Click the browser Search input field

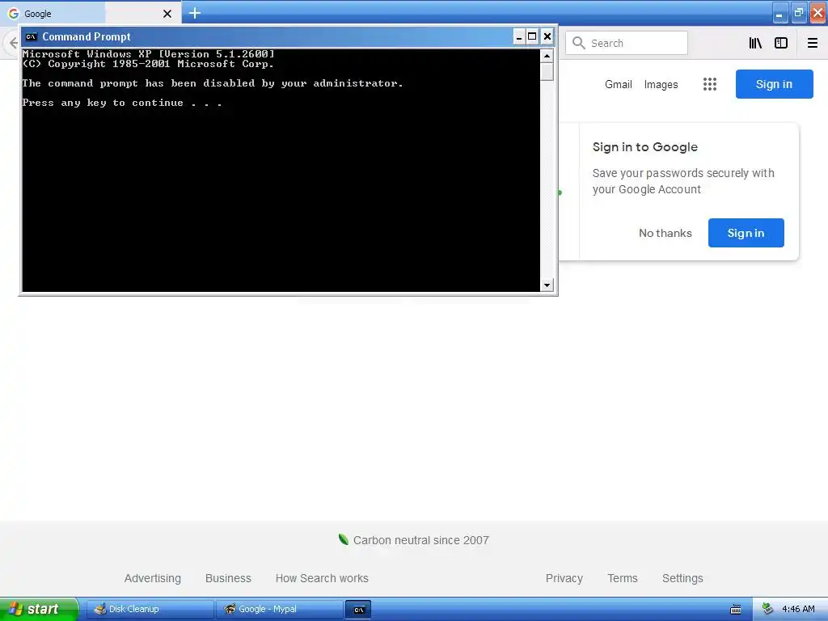pyautogui.click(x=627, y=43)
